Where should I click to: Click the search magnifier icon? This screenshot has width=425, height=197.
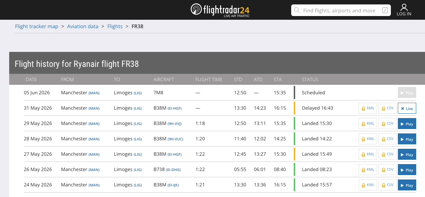tap(297, 11)
